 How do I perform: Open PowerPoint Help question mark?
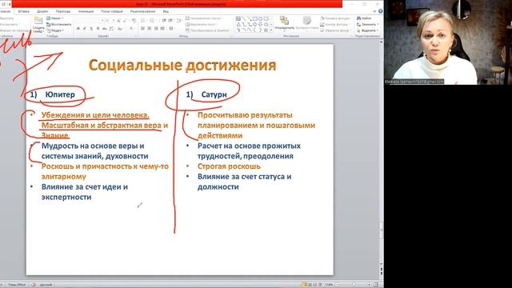click(x=380, y=11)
